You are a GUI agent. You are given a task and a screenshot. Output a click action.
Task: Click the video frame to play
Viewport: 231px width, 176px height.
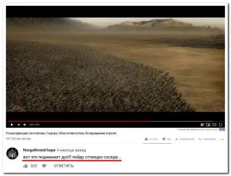coord(115,65)
